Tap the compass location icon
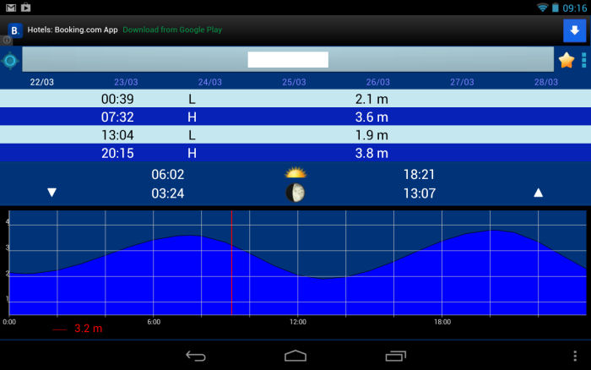The height and width of the screenshot is (370, 591). 10,60
